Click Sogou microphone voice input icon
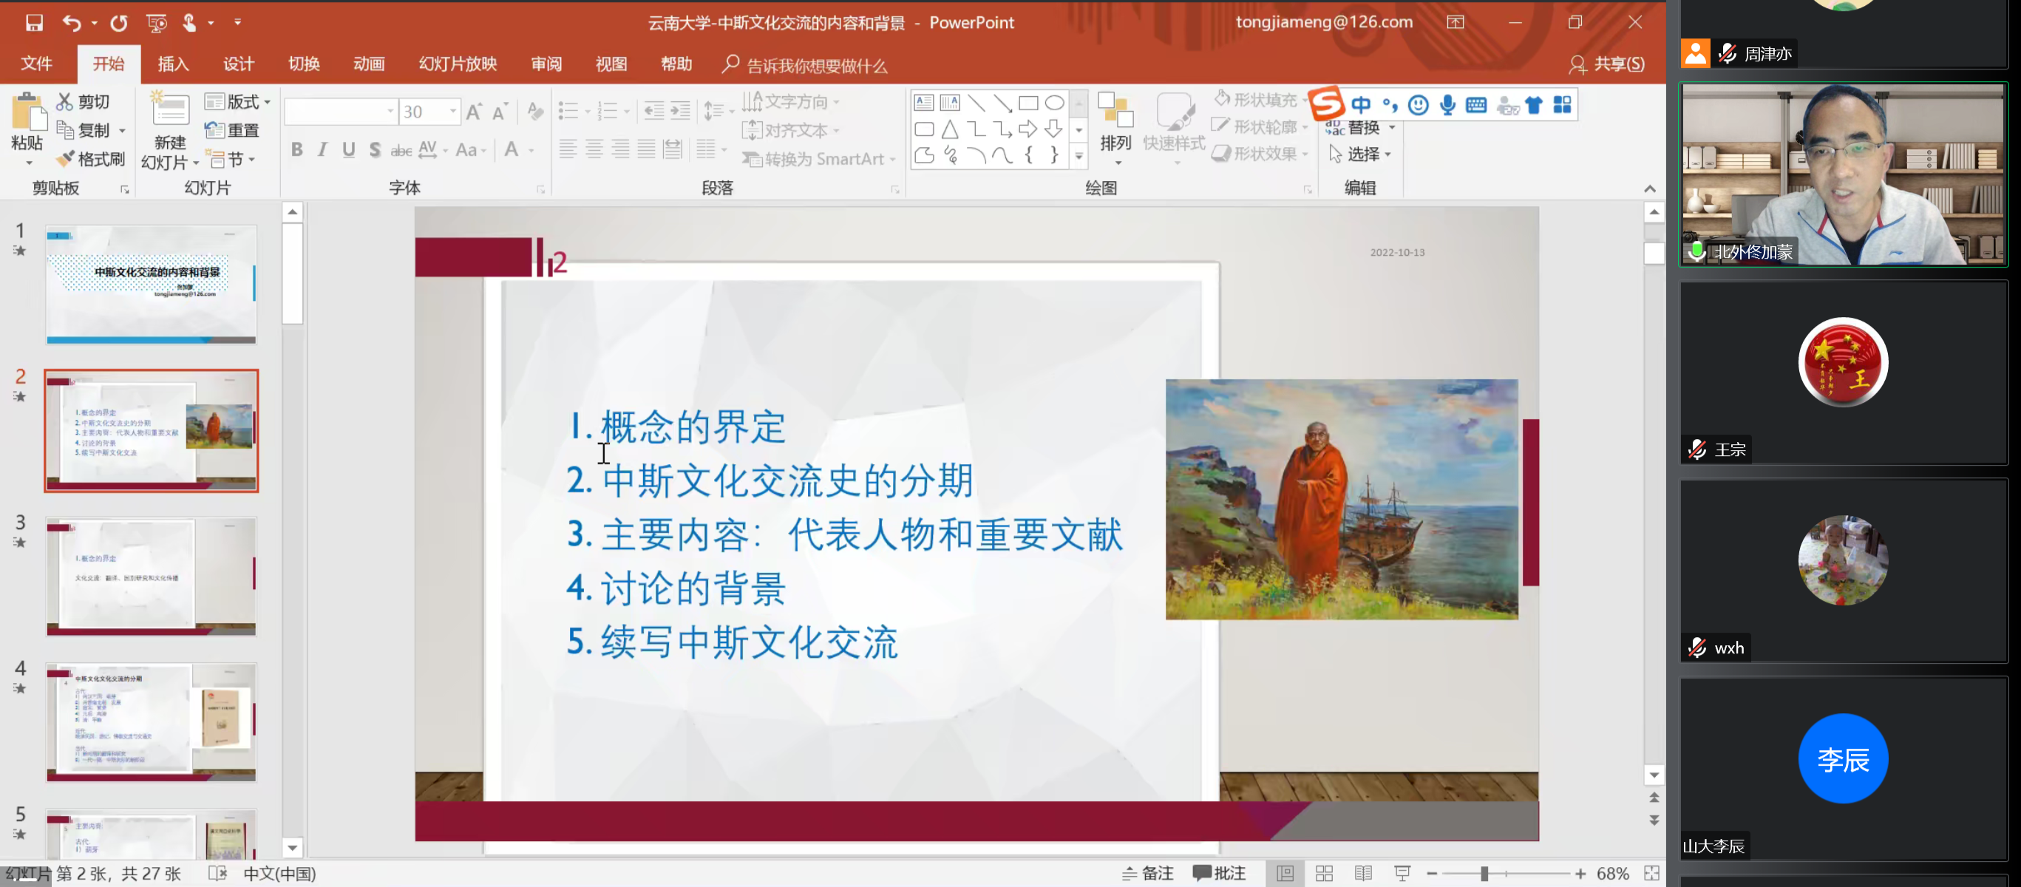The image size is (2021, 887). (x=1447, y=105)
